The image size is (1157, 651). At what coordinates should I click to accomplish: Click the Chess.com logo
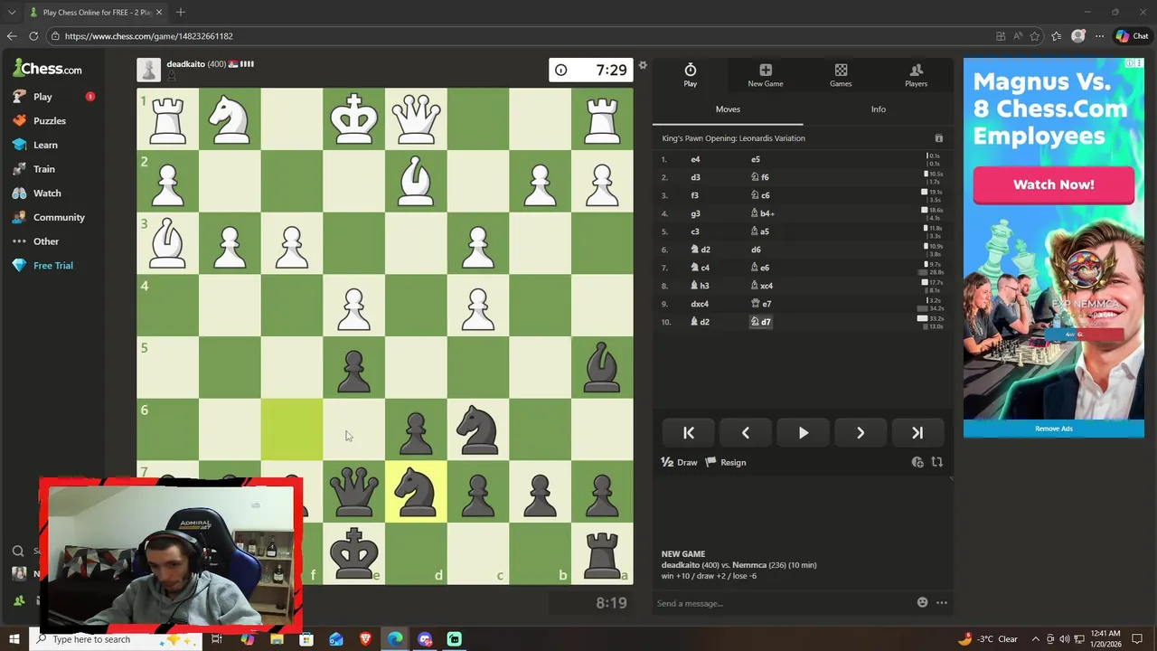(47, 68)
